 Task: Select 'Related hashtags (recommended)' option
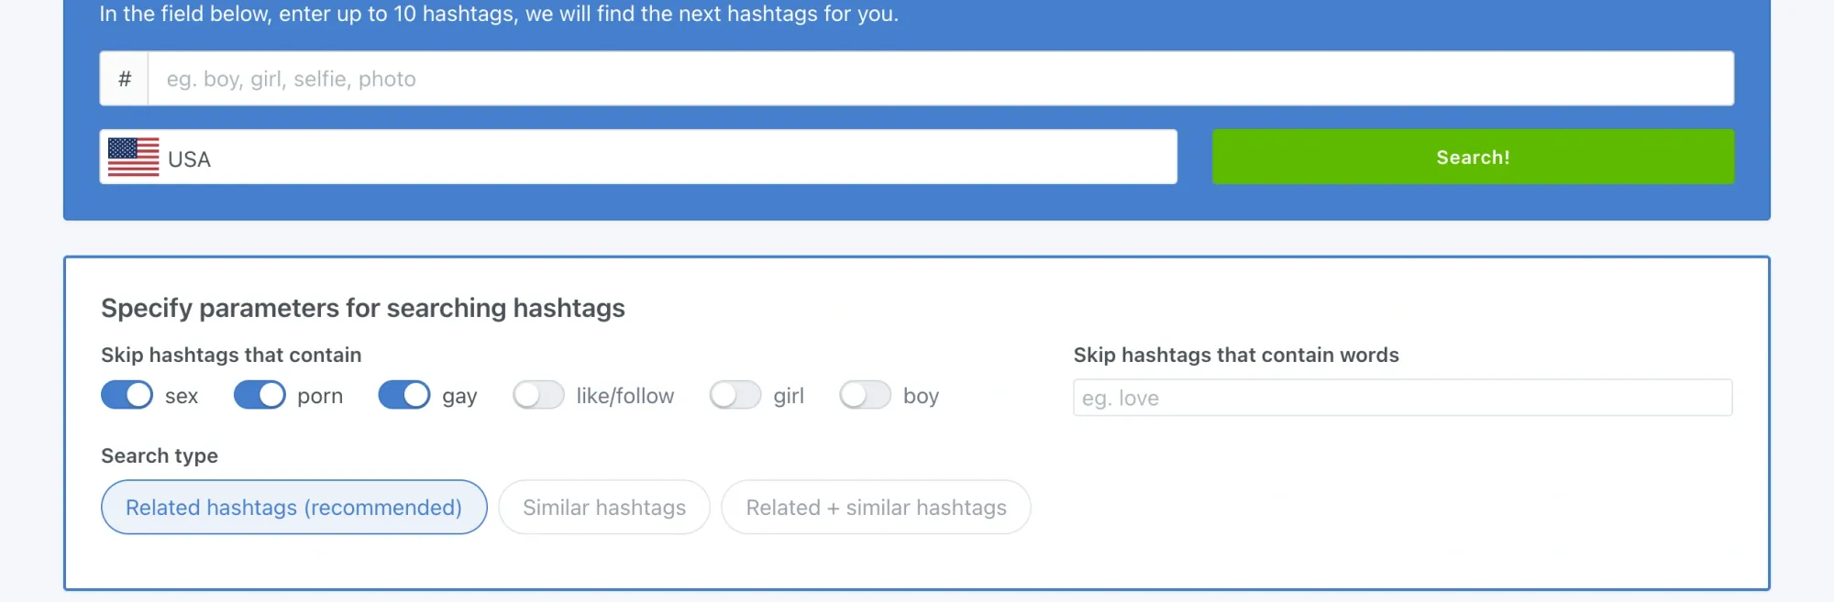click(x=293, y=507)
